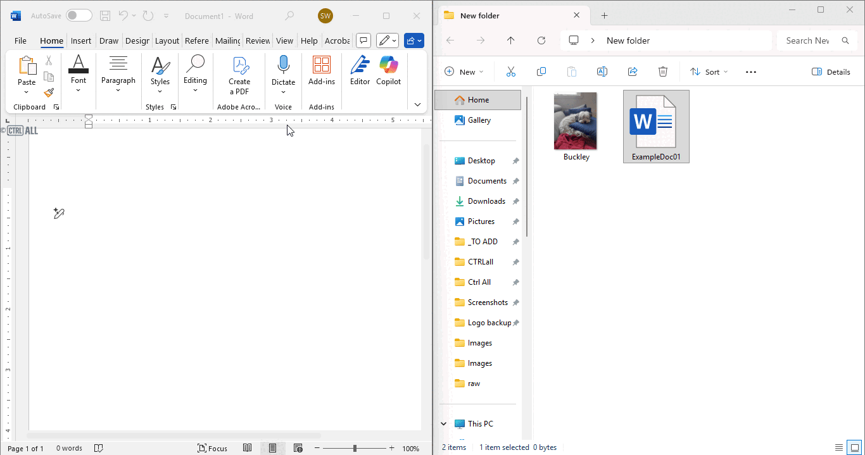Delete the selected ExampleDoc01 file
The height and width of the screenshot is (455, 865).
pos(663,72)
